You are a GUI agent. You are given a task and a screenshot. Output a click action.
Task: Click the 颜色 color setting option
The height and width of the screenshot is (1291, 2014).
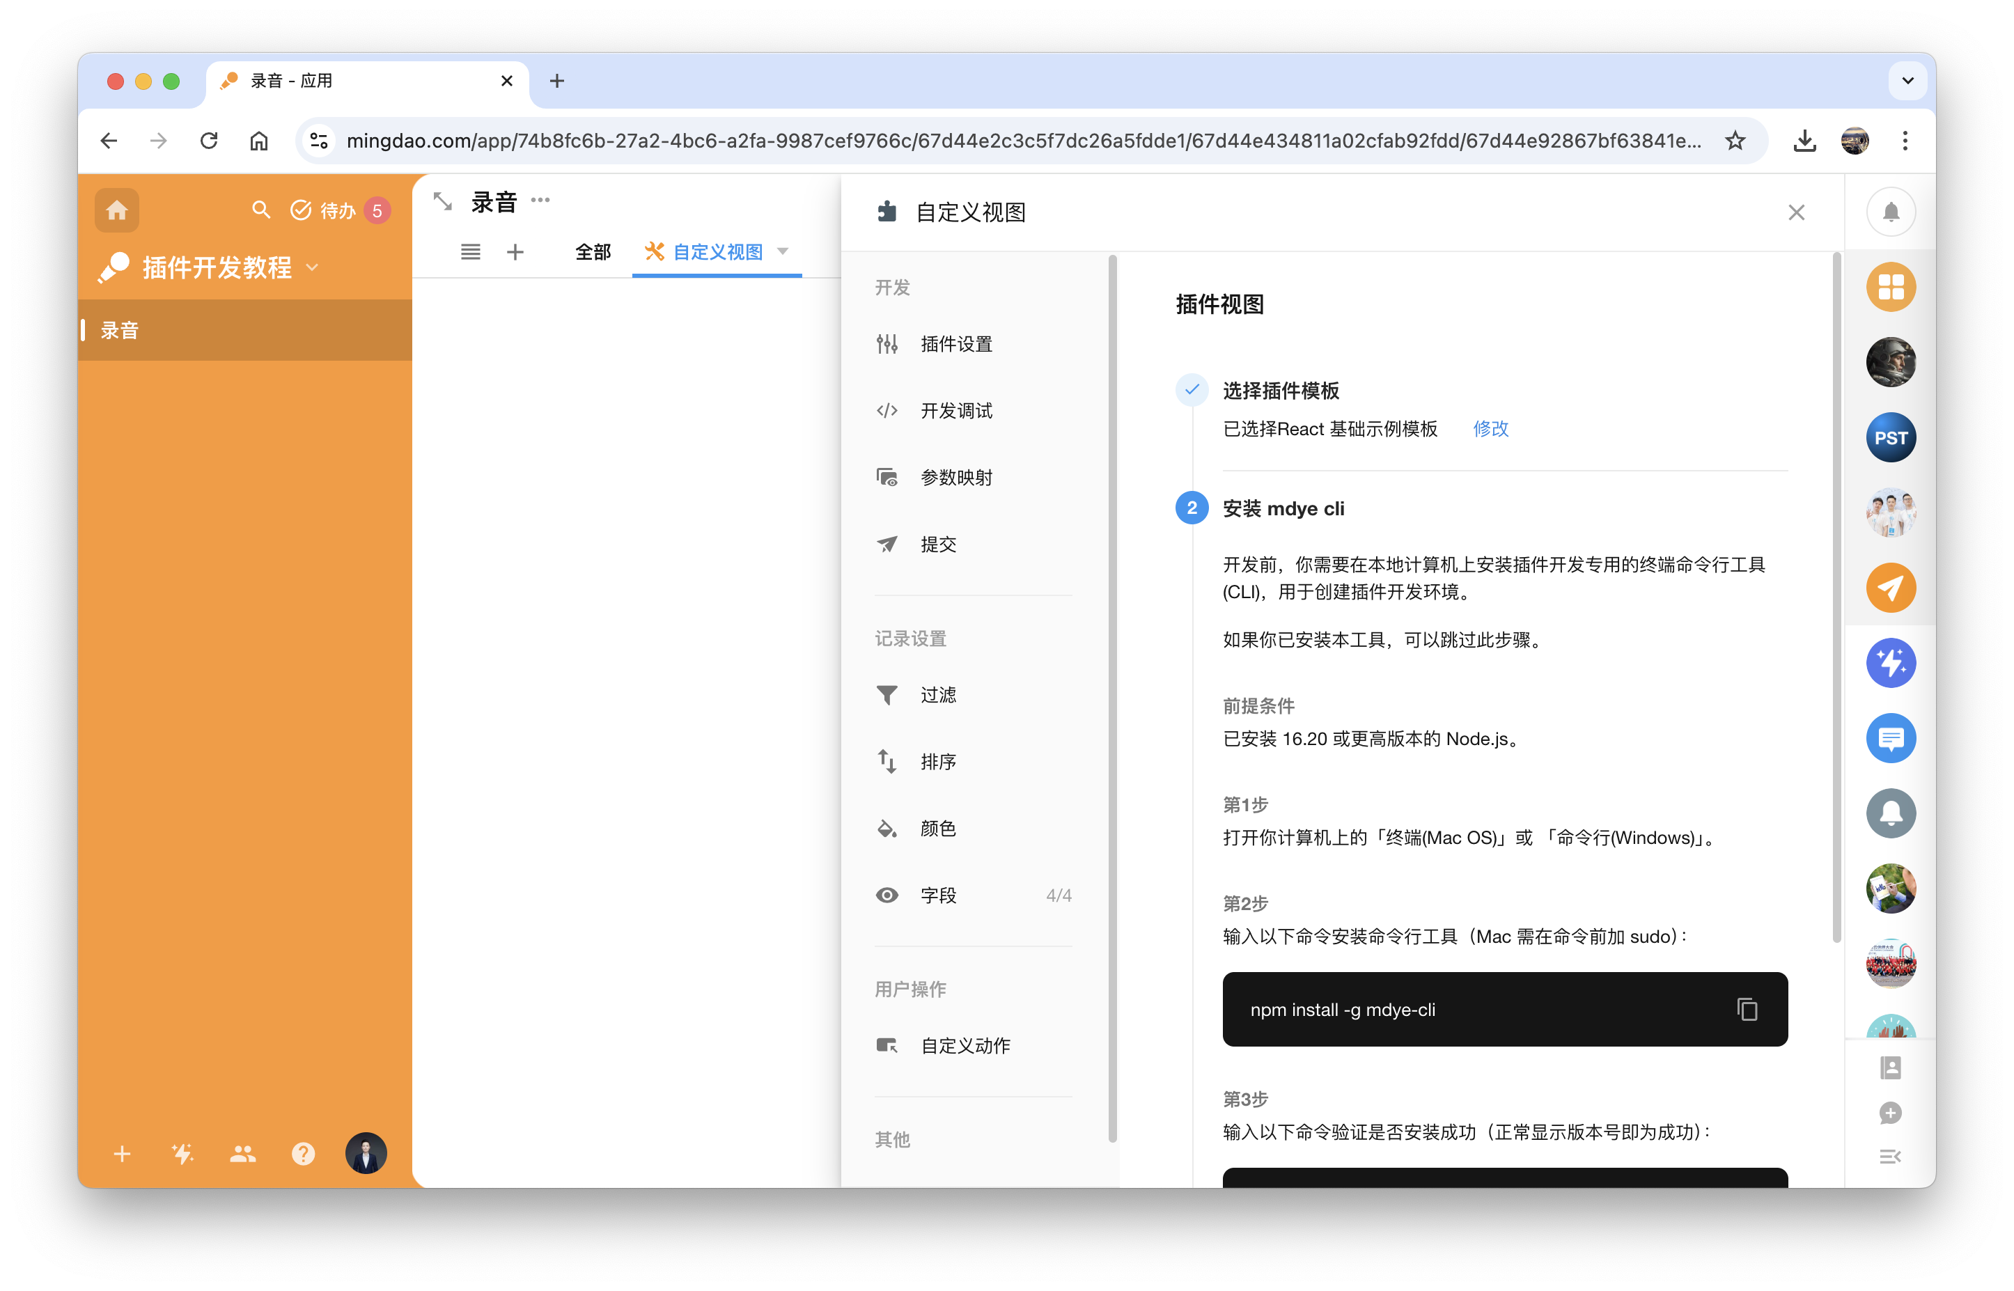[x=937, y=828]
